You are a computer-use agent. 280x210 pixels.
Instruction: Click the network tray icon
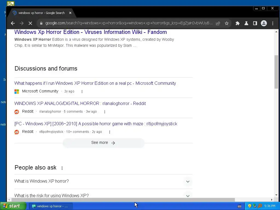pos(255,206)
